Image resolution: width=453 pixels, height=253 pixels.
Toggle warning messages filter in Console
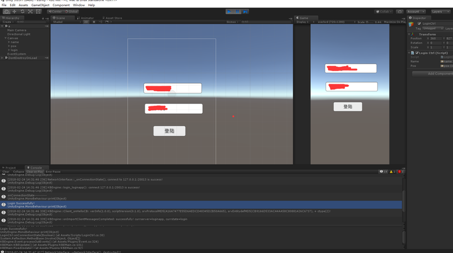[393, 172]
